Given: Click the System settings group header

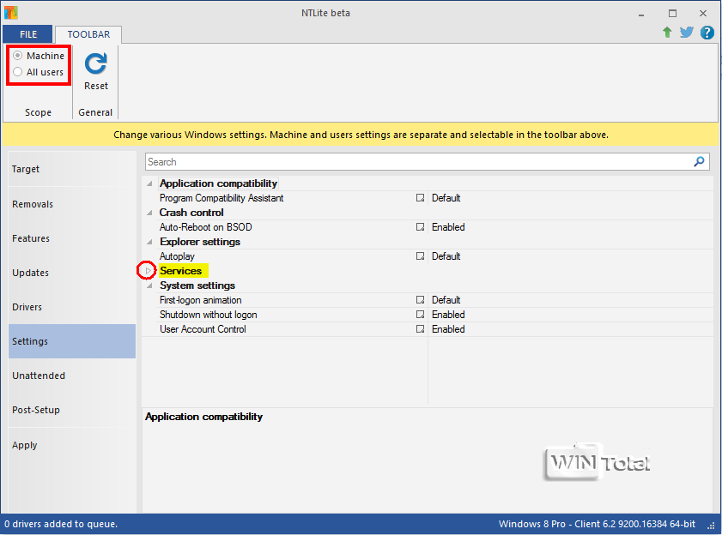Looking at the screenshot, I should [197, 286].
